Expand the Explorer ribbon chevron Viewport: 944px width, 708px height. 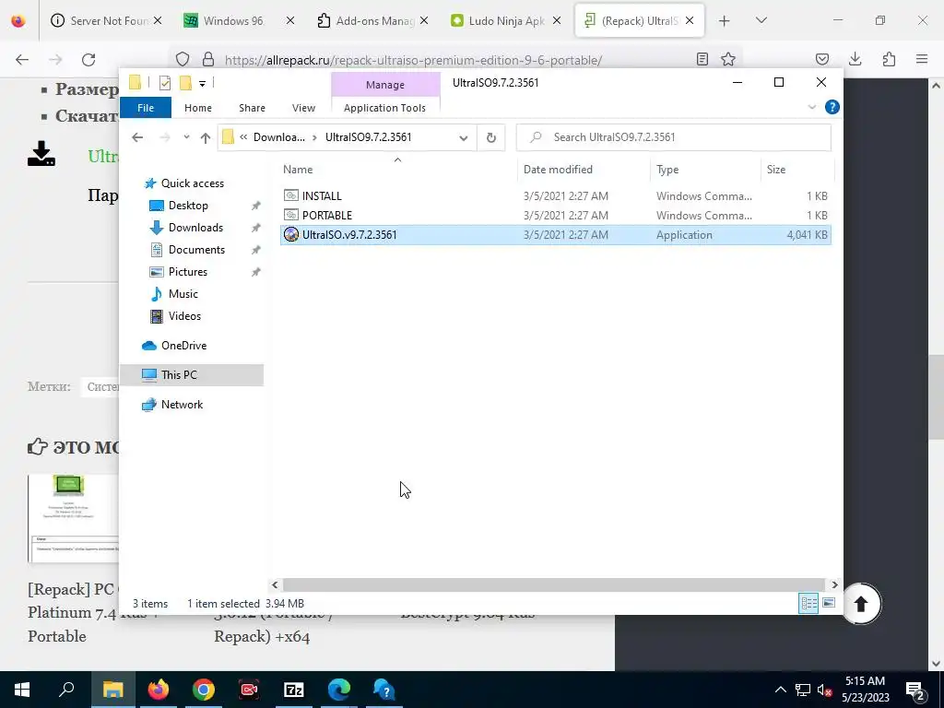[811, 107]
